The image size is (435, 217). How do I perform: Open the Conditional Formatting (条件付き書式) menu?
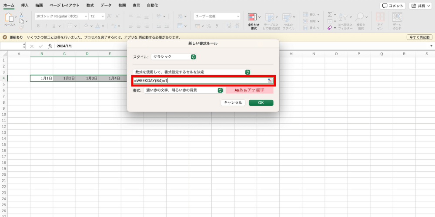254,21
